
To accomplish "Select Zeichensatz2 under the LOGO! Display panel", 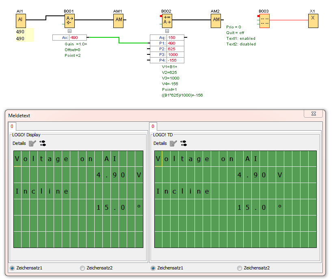I will 82,268.
